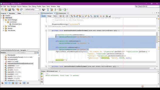The image size is (160, 90).
Task: Collapse the cerrarbtnActionPerformed method fold
Action: [x=46, y=66]
